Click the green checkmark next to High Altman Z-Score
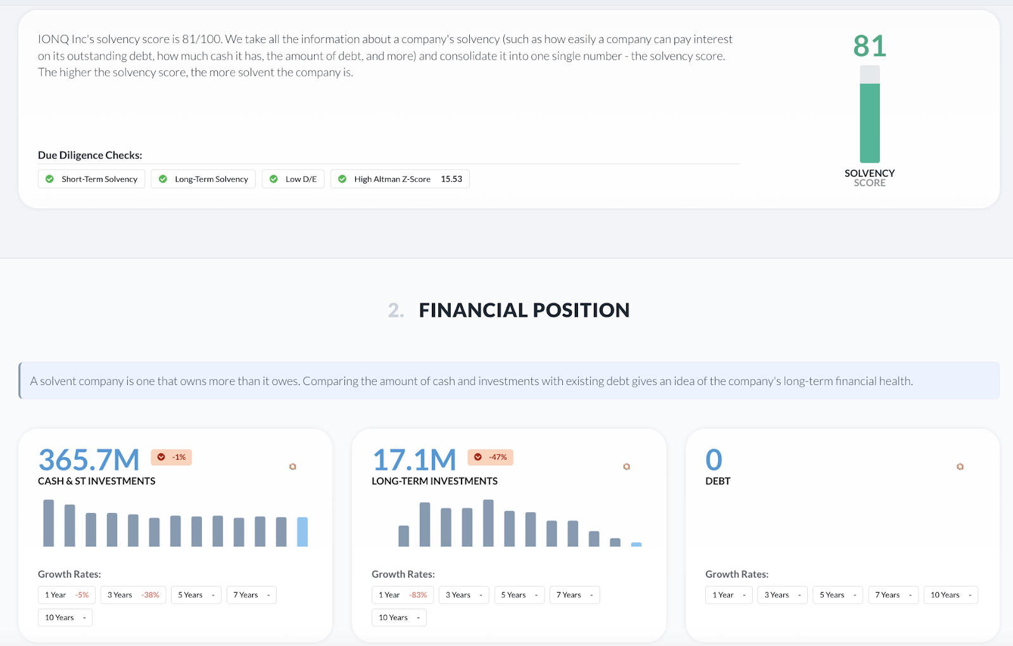The height and width of the screenshot is (646, 1013). pyautogui.click(x=343, y=179)
